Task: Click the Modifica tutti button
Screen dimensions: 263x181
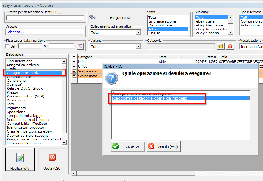Action: click(x=20, y=160)
